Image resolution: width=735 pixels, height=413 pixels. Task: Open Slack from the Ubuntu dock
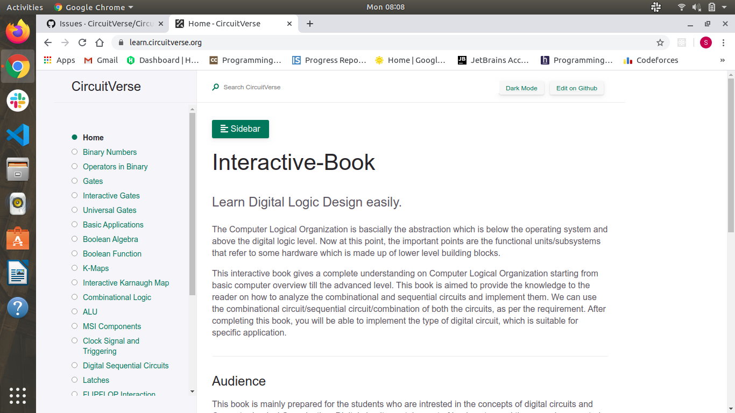click(18, 101)
